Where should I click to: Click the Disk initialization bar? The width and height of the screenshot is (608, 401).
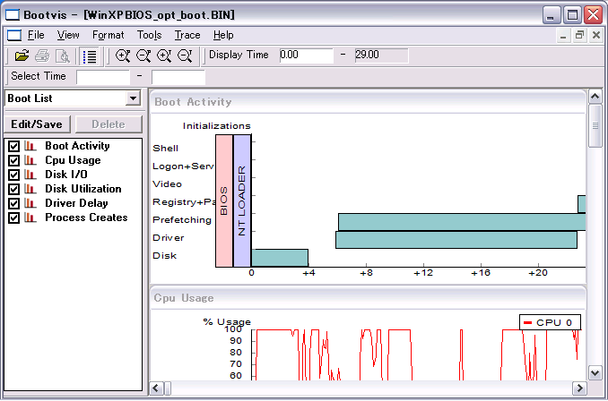tap(280, 258)
